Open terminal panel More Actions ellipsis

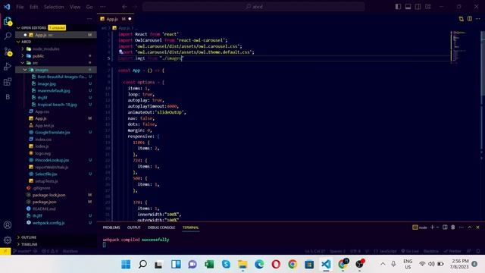tap(462, 227)
